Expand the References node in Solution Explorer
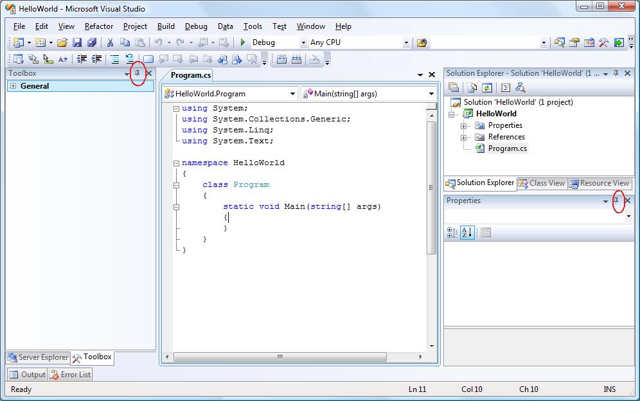This screenshot has width=640, height=401. (x=464, y=138)
